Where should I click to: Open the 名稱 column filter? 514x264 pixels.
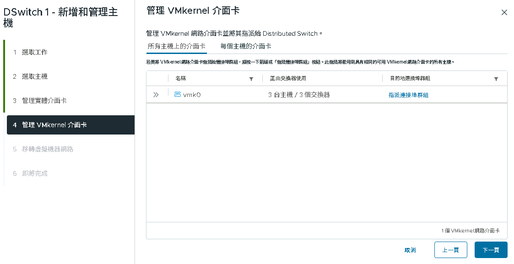pos(251,79)
